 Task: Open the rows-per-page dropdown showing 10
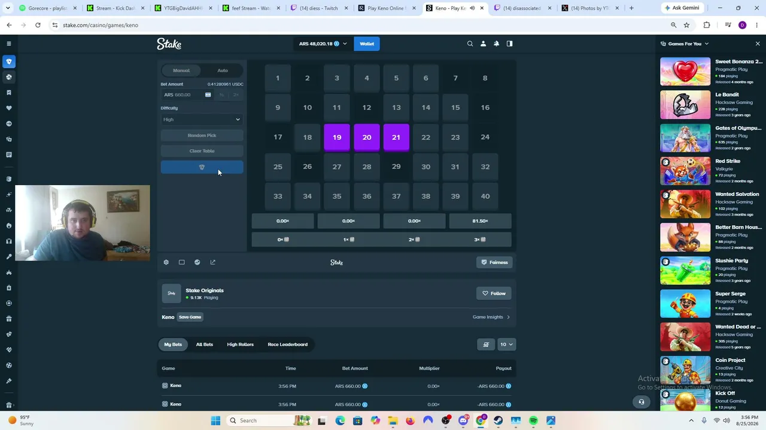click(x=506, y=345)
